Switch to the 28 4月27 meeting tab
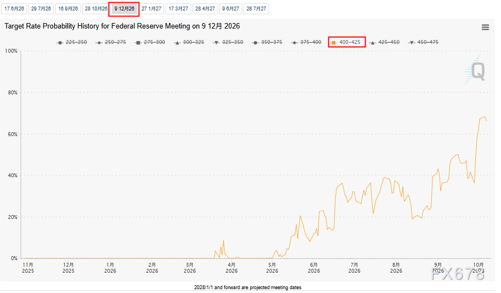The height and width of the screenshot is (293, 501). 205,9
